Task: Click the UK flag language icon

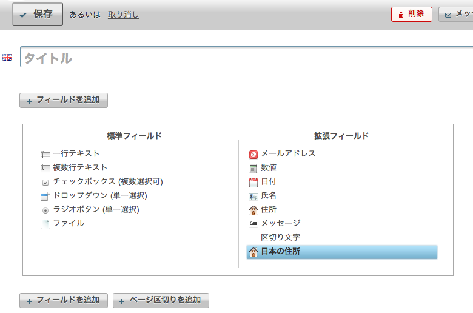Action: [x=7, y=57]
